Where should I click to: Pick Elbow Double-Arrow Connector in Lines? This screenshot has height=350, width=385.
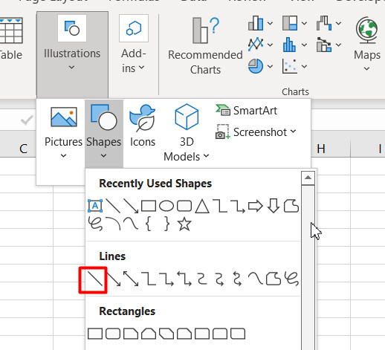184,279
